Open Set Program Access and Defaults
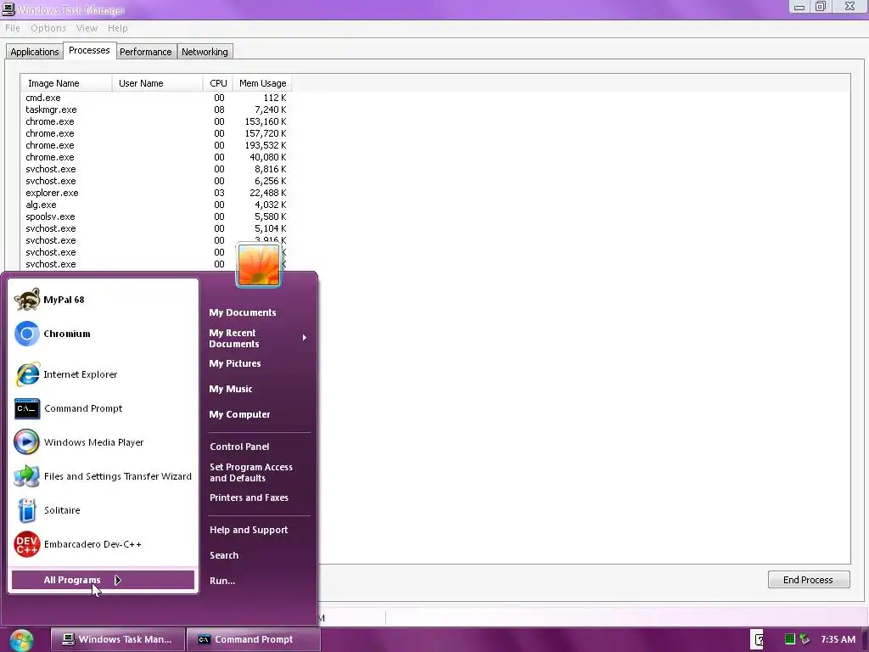This screenshot has height=652, width=869. [251, 472]
